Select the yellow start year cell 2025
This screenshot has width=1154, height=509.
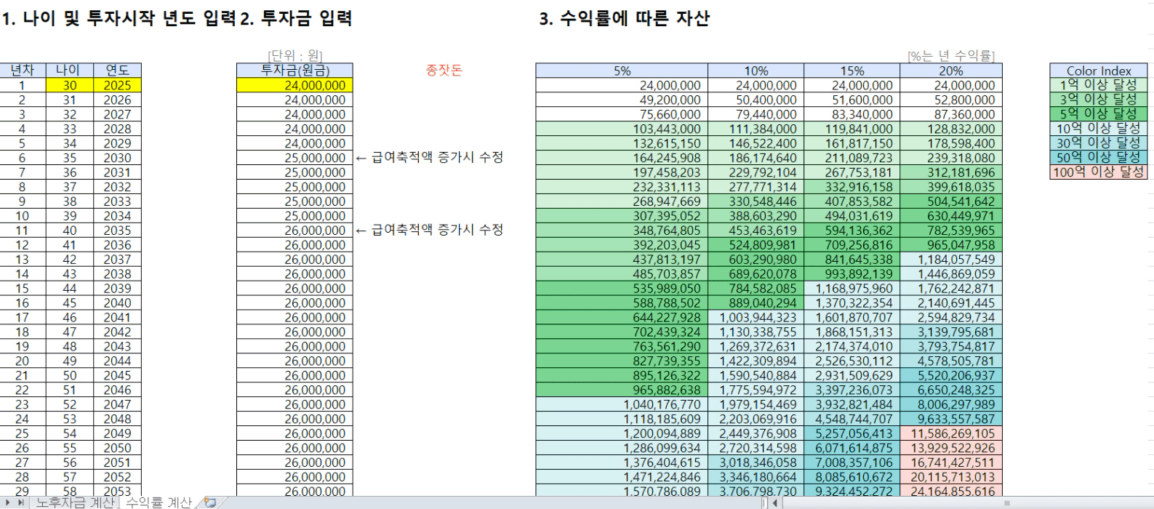pyautogui.click(x=117, y=85)
